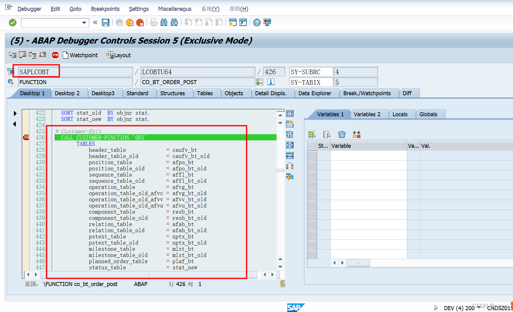Viewport: 513px width, 312px height.
Task: Collapse the command field with double-chevron icon
Action: click(95, 22)
